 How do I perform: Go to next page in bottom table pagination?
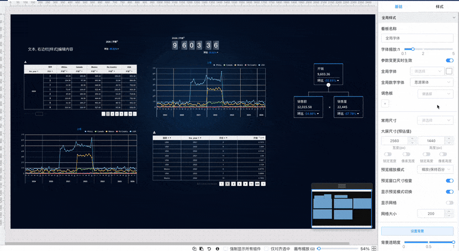[263, 184]
